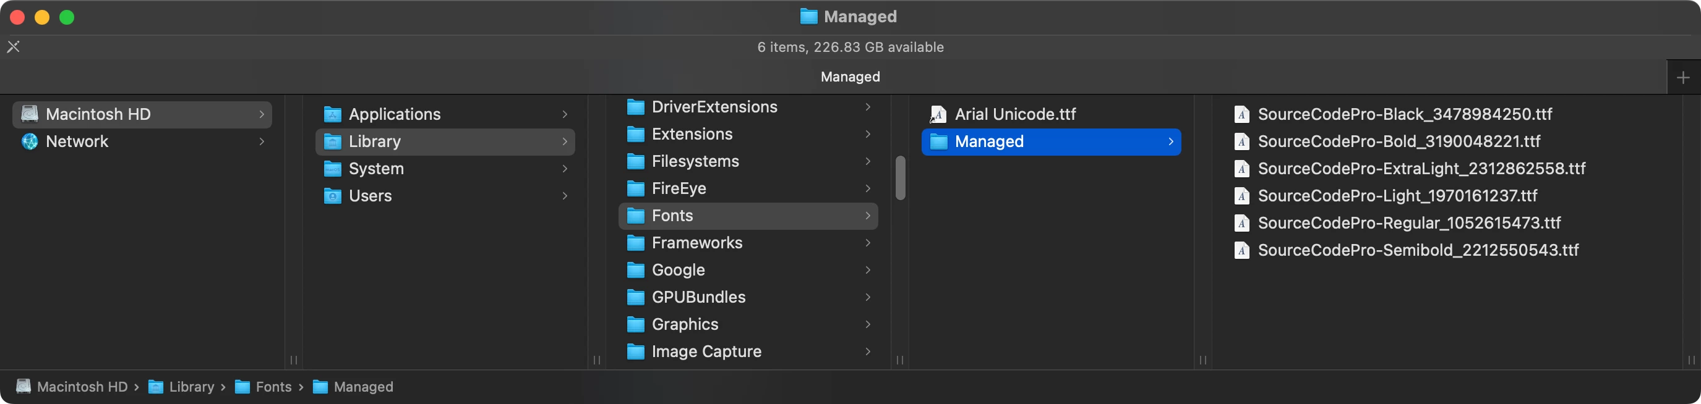
Task: Click the Network globe icon
Action: click(30, 141)
